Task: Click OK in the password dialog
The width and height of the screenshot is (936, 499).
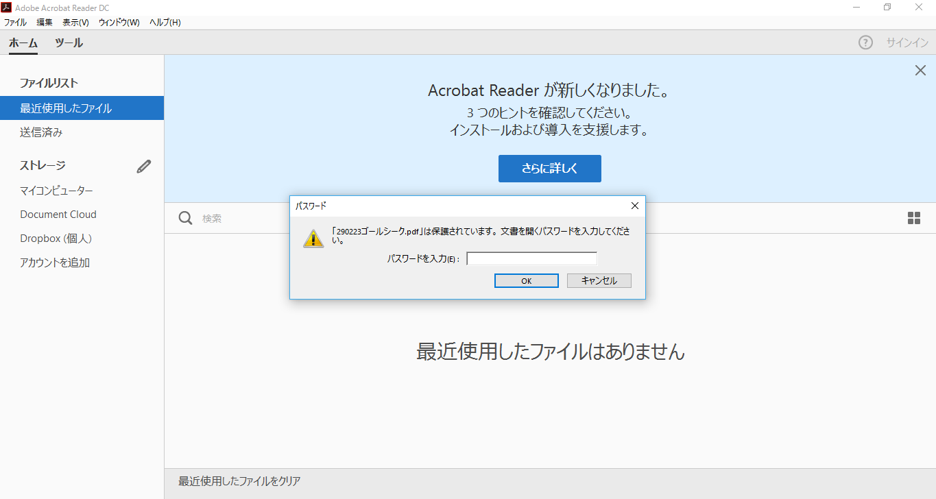Action: click(526, 281)
